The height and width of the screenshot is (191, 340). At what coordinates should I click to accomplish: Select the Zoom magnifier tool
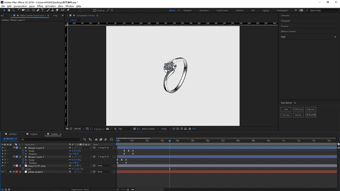pos(14,10)
